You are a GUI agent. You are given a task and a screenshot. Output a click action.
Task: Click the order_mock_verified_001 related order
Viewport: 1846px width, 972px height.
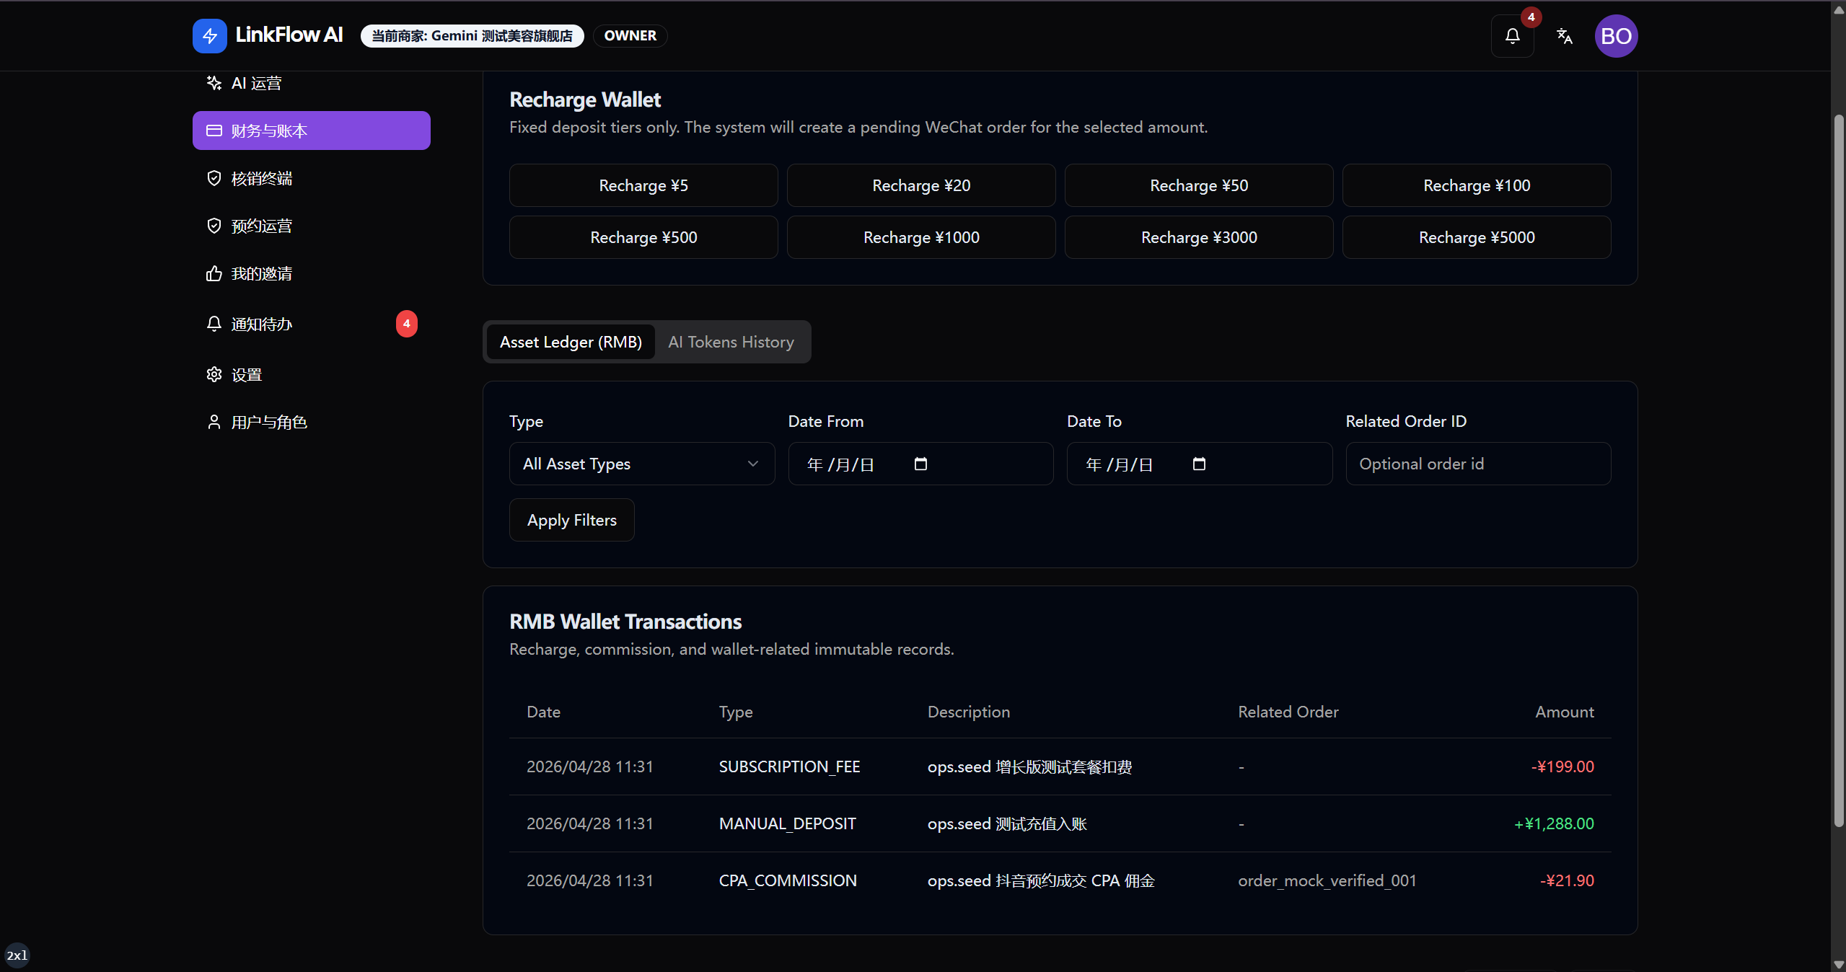(x=1327, y=880)
